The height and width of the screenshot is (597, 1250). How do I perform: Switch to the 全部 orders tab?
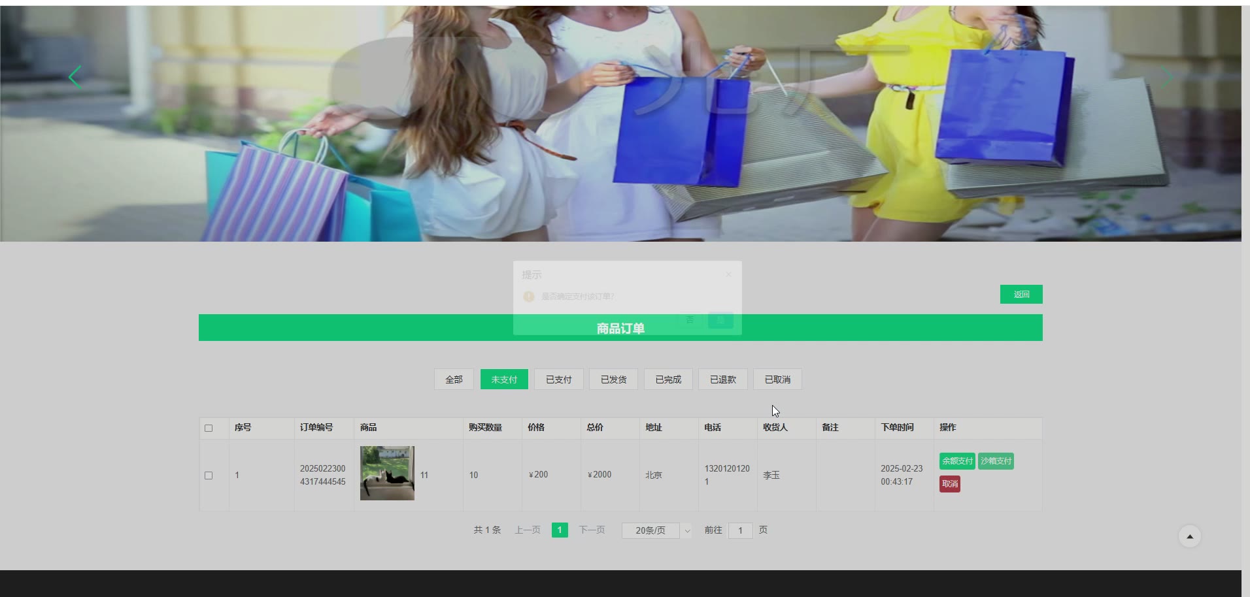click(x=454, y=379)
